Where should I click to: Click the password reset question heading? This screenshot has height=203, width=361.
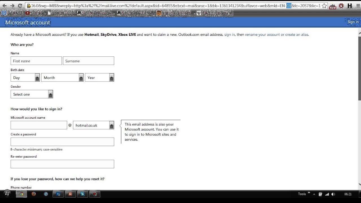pos(58,179)
